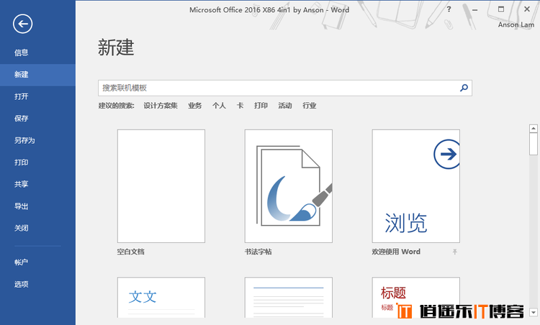Image resolution: width=540 pixels, height=325 pixels.
Task: Choose 保存 from the sidebar
Action: pos(37,119)
